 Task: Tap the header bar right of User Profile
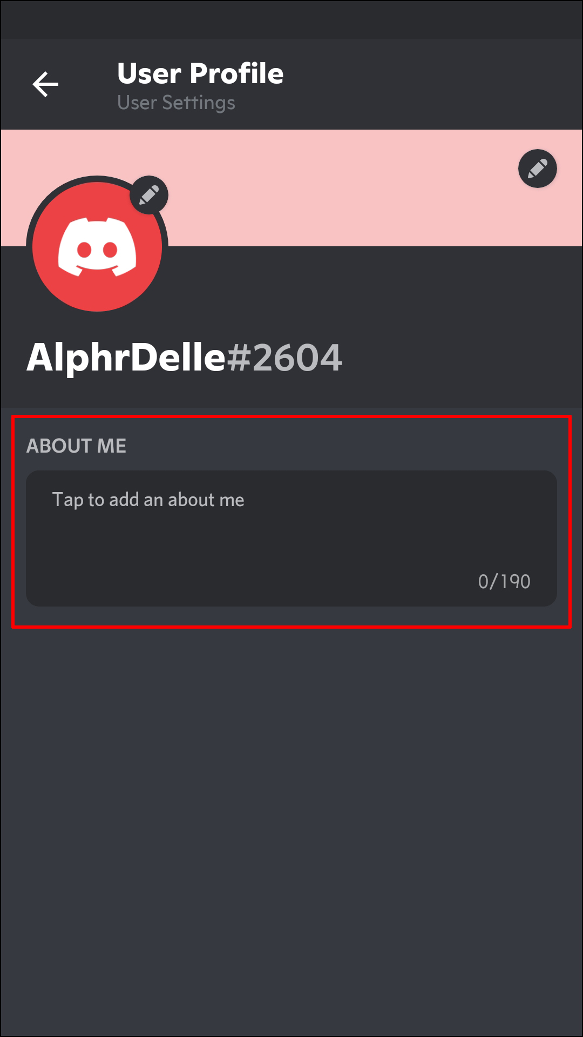coord(432,84)
